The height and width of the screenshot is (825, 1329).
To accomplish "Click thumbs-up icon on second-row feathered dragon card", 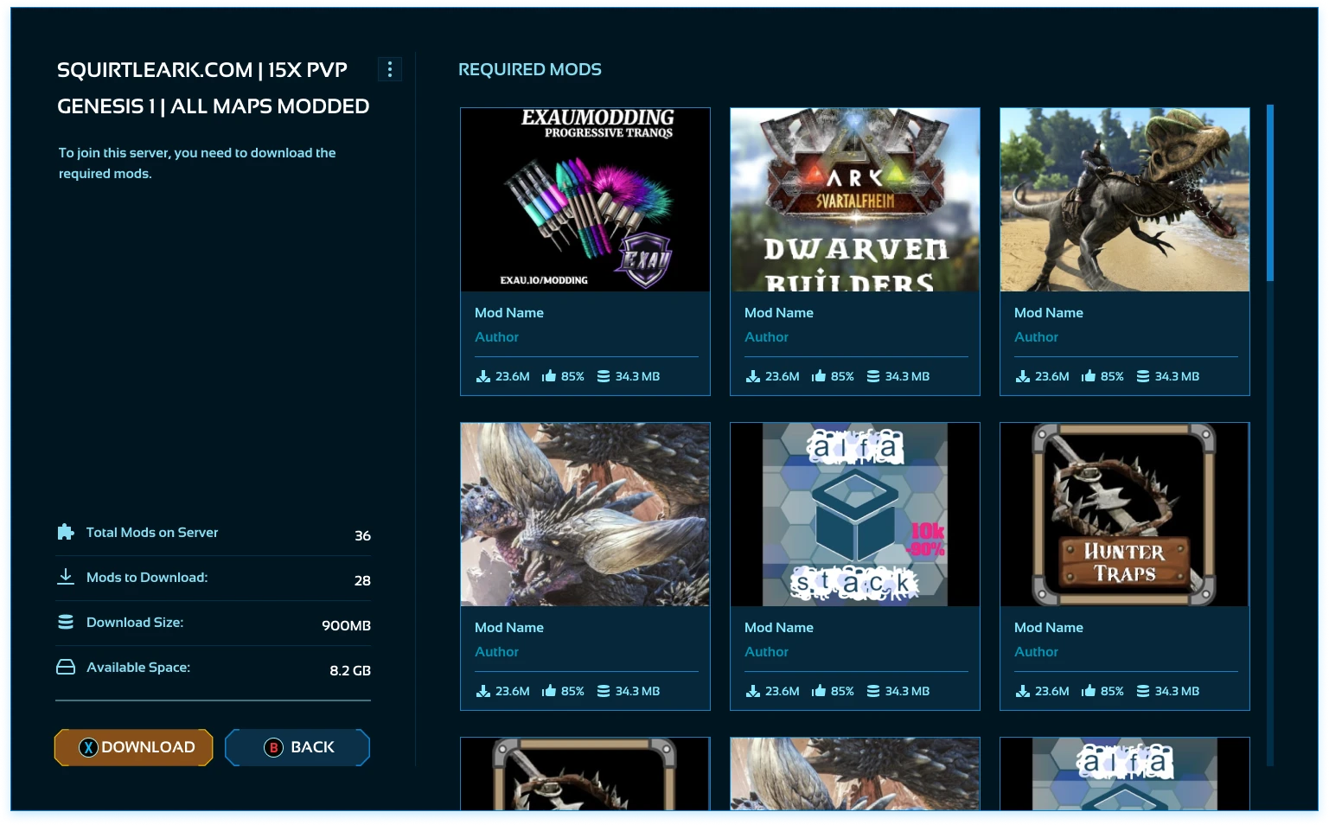I will (549, 691).
